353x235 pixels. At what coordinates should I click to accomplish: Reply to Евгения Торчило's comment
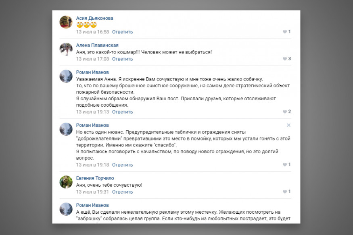[123, 192]
